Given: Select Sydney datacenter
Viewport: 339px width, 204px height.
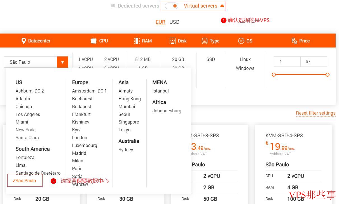Looking at the screenshot, I should click(x=126, y=150).
